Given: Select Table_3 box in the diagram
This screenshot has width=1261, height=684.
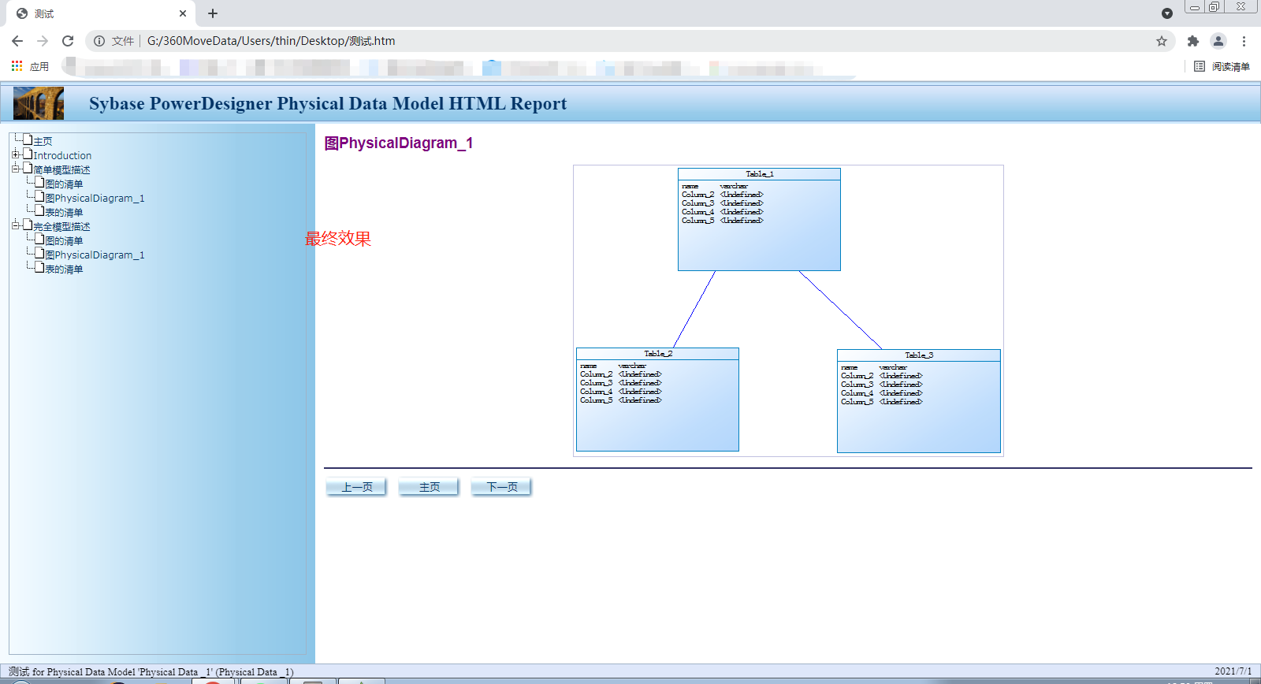Looking at the screenshot, I should click(x=919, y=401).
